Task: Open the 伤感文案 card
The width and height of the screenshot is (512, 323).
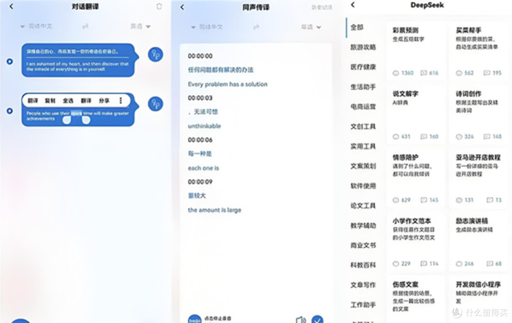Action: (415, 299)
